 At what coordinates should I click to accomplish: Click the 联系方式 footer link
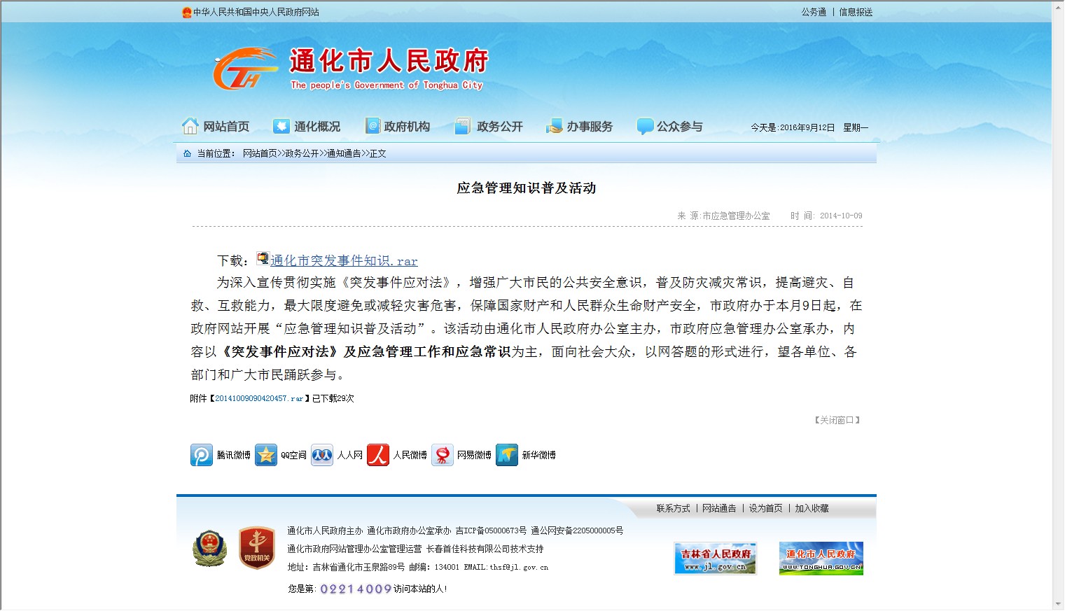673,509
